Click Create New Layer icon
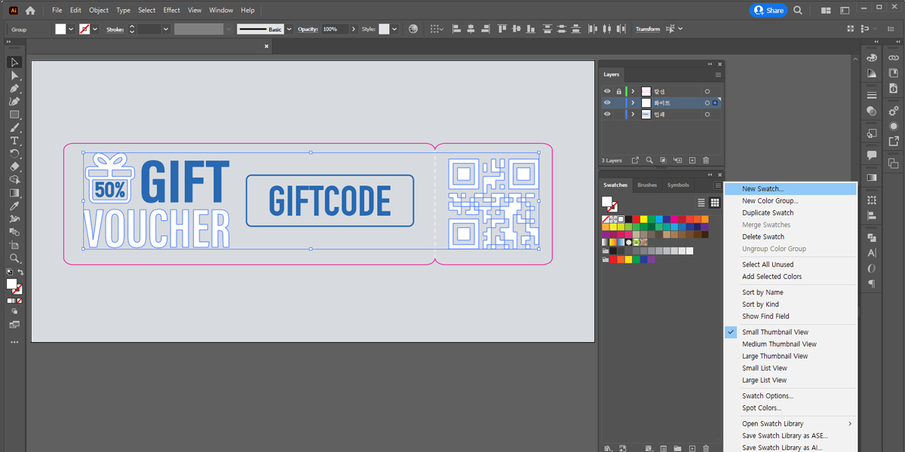905x452 pixels. pos(692,160)
